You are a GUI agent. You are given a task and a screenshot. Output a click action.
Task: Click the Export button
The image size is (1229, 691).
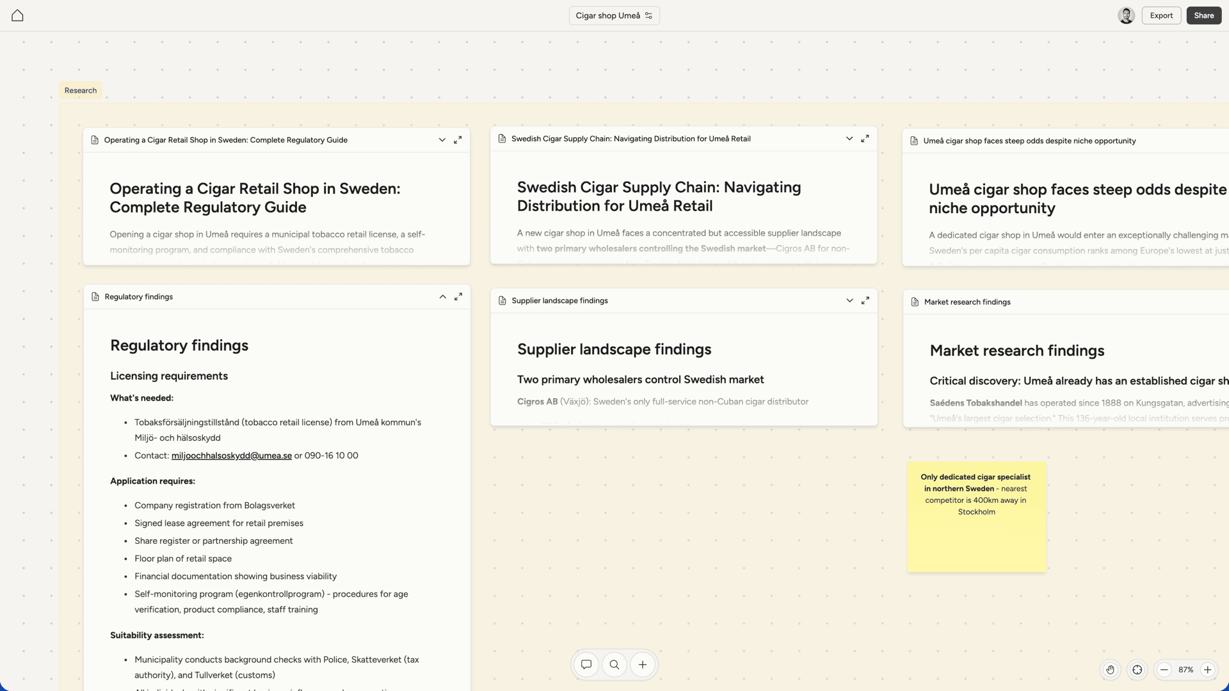pyautogui.click(x=1161, y=15)
